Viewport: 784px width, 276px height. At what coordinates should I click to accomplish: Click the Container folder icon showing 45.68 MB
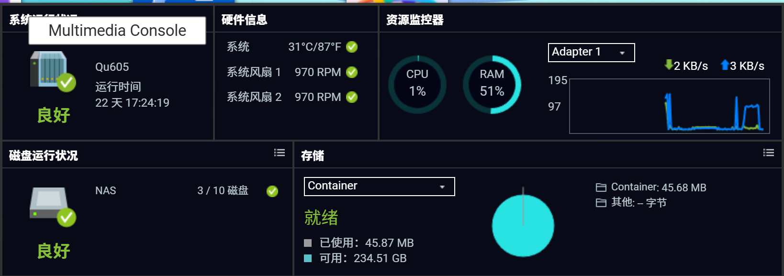click(x=601, y=187)
